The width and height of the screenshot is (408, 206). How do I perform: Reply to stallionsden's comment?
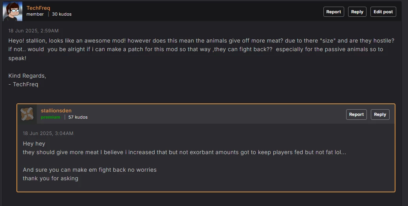pyautogui.click(x=380, y=114)
